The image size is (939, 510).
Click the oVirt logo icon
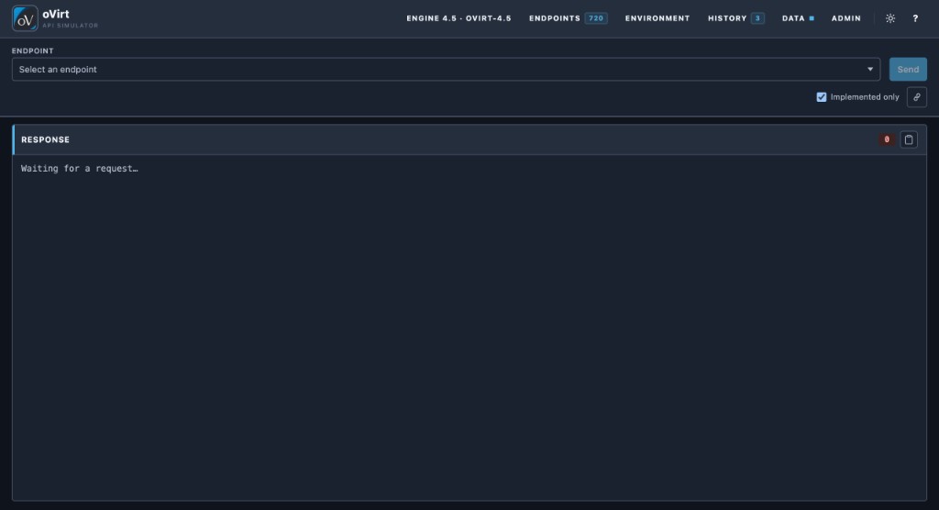(x=25, y=18)
